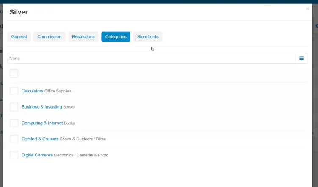Open the Computing & Internet link
318x187 pixels.
(x=42, y=123)
